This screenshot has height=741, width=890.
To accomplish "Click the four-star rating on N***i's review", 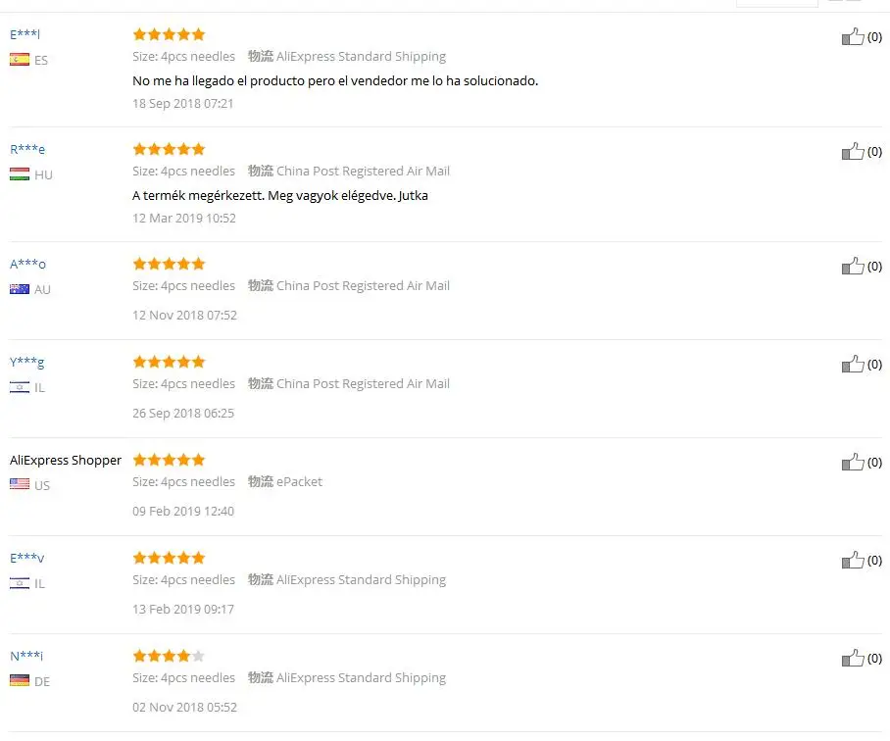I will click(x=169, y=656).
